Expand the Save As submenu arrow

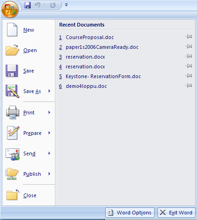[49, 91]
